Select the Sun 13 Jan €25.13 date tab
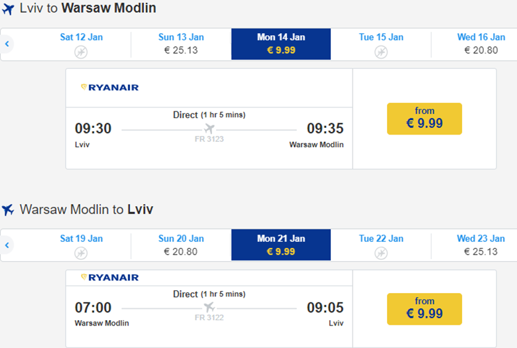The width and height of the screenshot is (517, 348). pyautogui.click(x=181, y=44)
